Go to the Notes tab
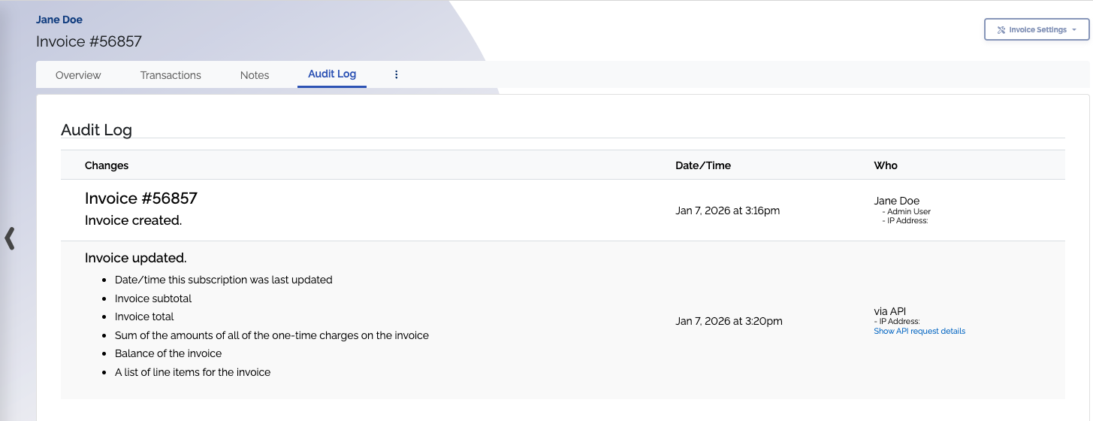This screenshot has width=1093, height=421. click(255, 75)
